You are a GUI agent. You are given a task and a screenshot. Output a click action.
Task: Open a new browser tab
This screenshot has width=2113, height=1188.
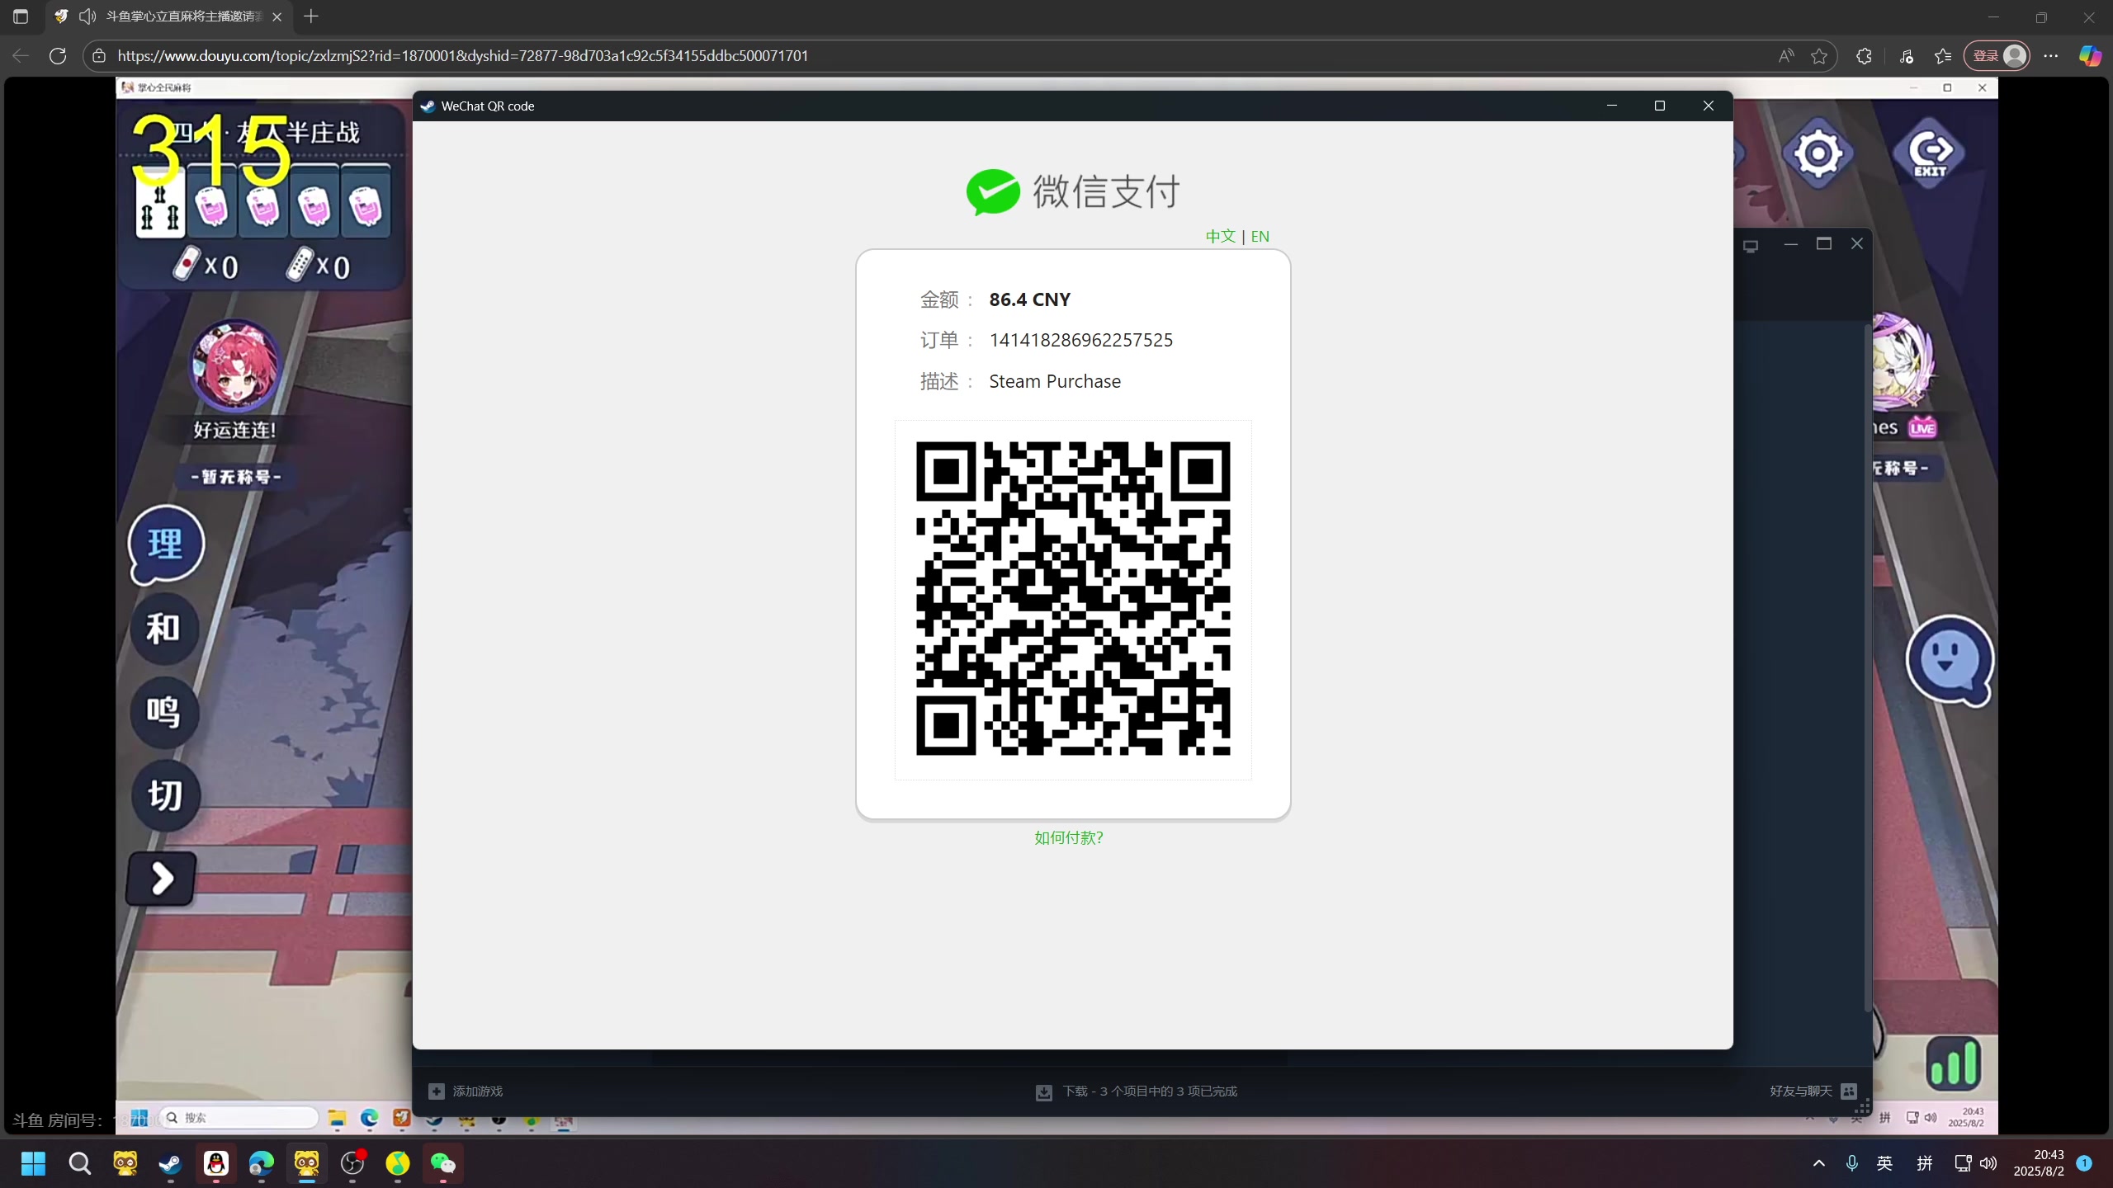pos(311,16)
